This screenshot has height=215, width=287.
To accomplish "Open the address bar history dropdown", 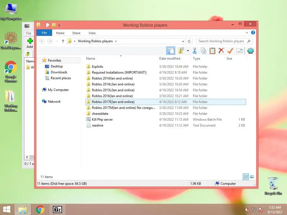I will click(x=183, y=41).
